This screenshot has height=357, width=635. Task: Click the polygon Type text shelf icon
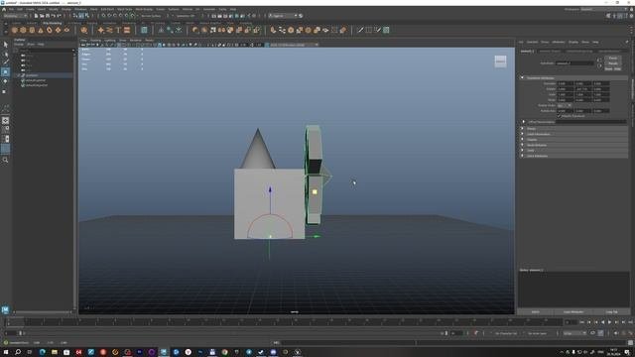(x=118, y=30)
